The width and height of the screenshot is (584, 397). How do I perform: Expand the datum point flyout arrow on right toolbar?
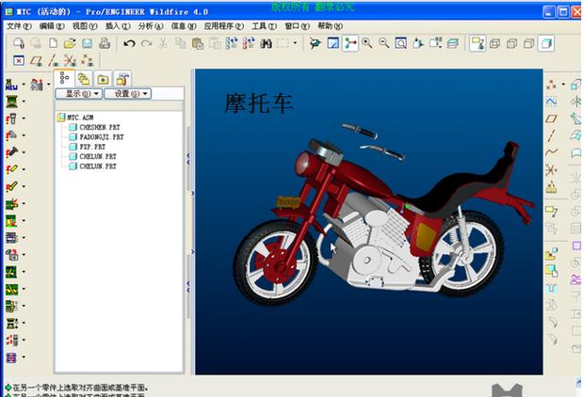click(563, 85)
